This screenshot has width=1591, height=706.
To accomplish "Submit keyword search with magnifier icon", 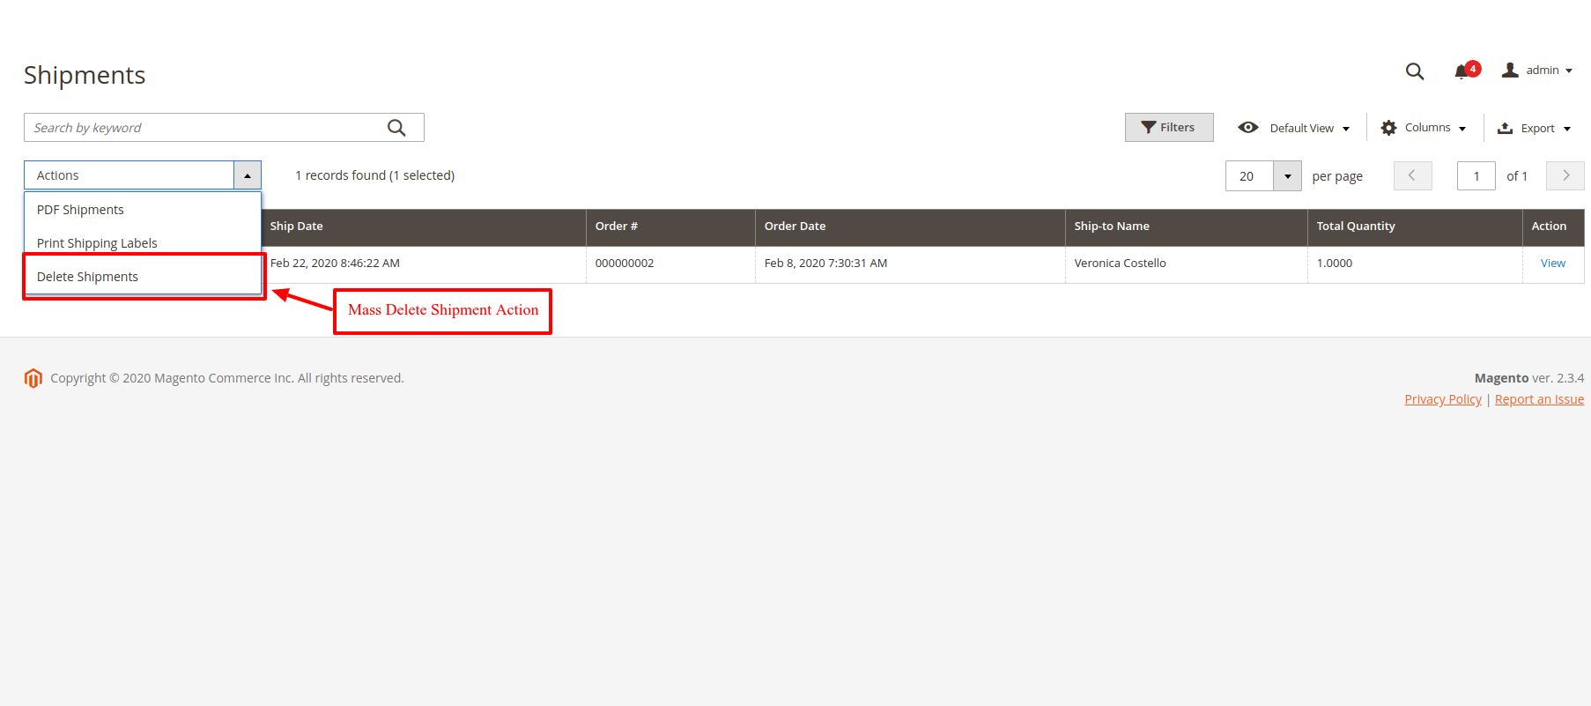I will pyautogui.click(x=396, y=128).
